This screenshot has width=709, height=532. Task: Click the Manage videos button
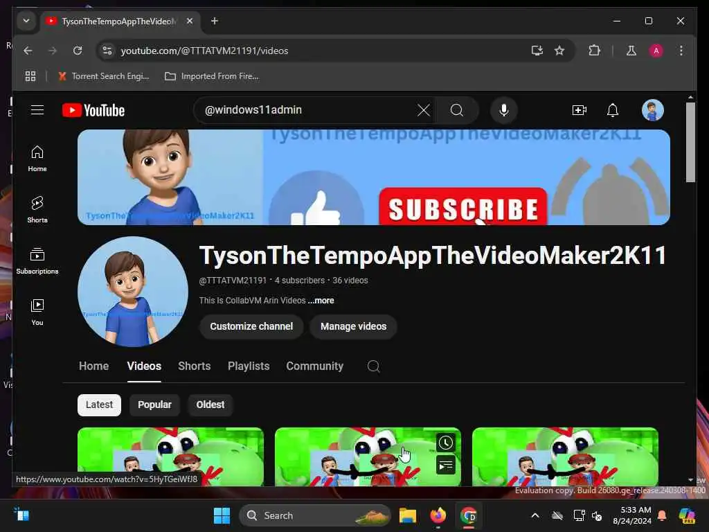(x=354, y=326)
